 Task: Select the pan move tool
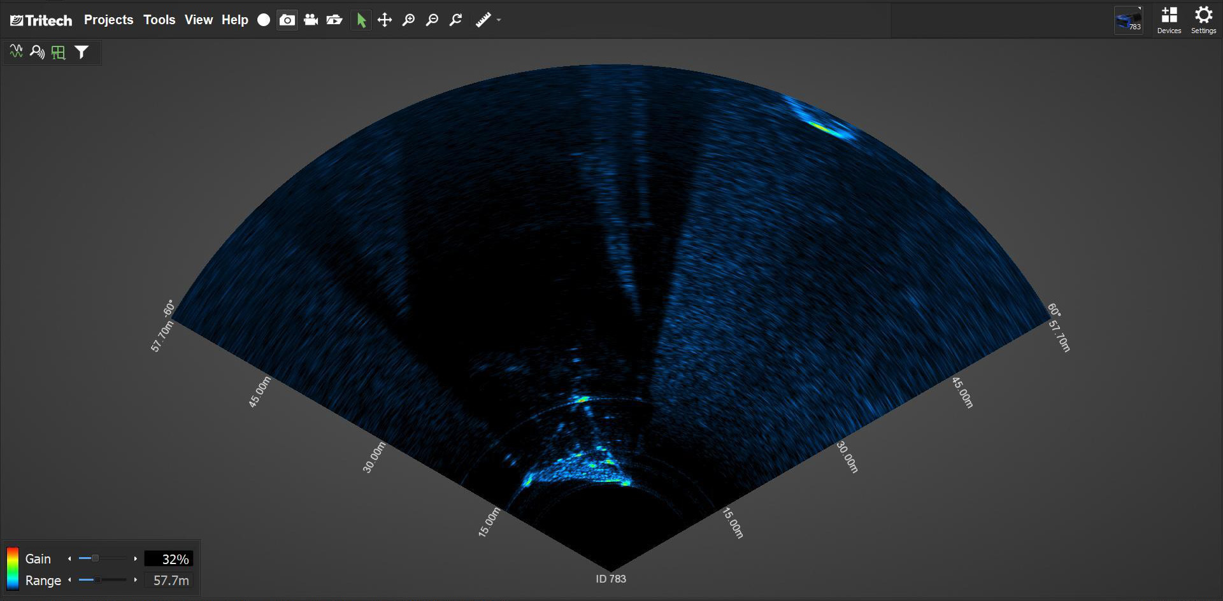385,20
